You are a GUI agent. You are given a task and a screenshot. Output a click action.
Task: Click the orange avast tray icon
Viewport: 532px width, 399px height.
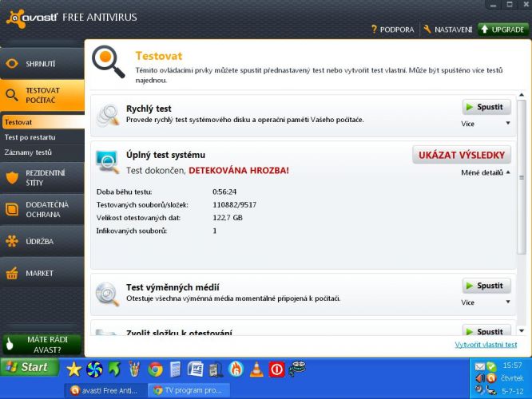click(x=491, y=378)
